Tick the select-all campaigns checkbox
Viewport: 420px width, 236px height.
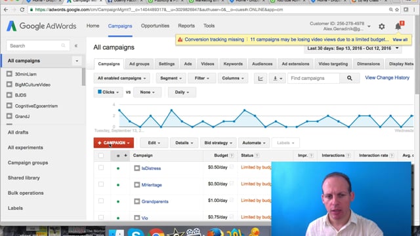click(x=101, y=155)
